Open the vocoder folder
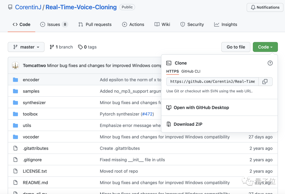 pos(31,137)
